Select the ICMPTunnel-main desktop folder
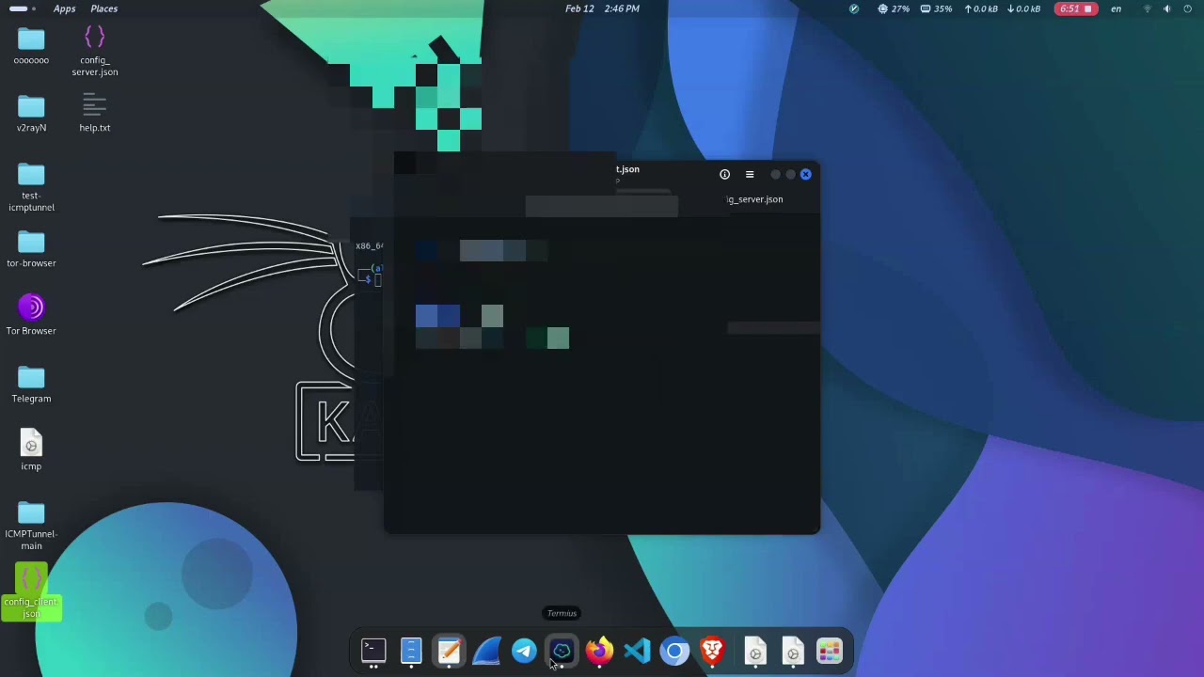 point(31,526)
